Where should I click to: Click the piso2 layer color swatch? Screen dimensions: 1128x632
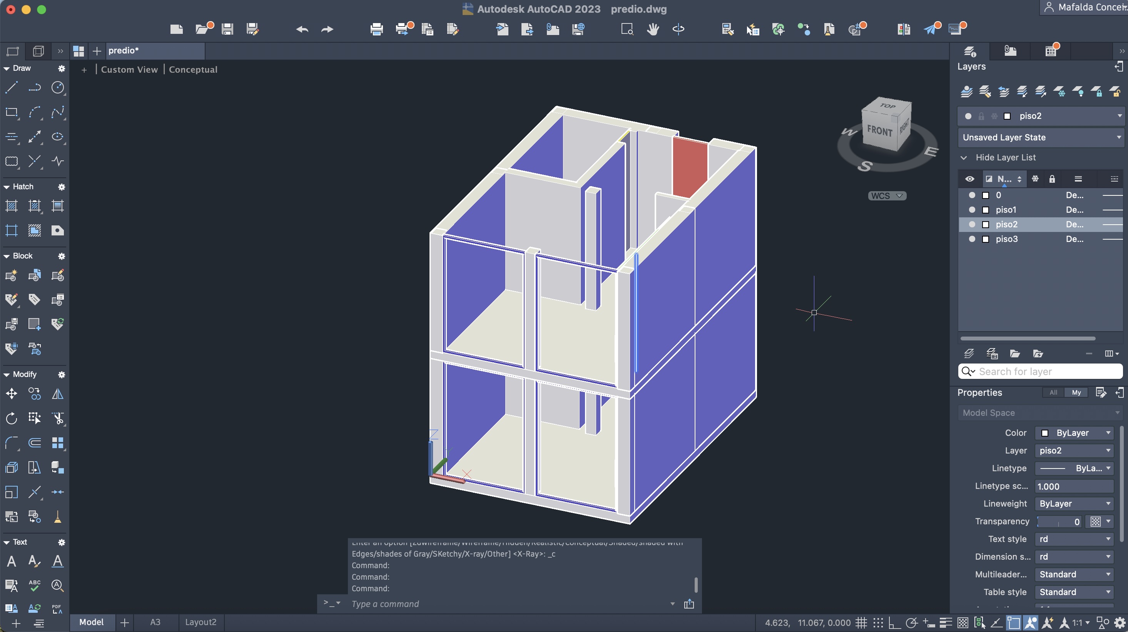pyautogui.click(x=985, y=225)
